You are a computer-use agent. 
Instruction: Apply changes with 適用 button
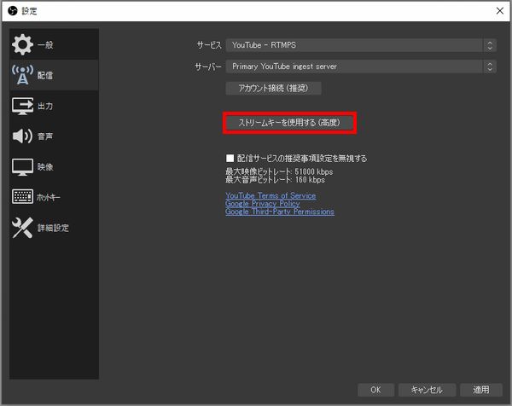click(481, 390)
